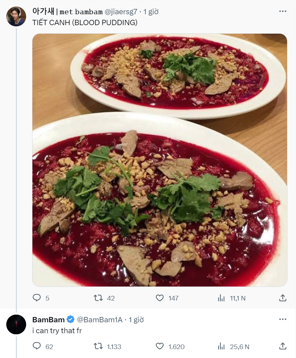
Task: View analytics of the 11,1 N tweet
Action: pyautogui.click(x=221, y=298)
